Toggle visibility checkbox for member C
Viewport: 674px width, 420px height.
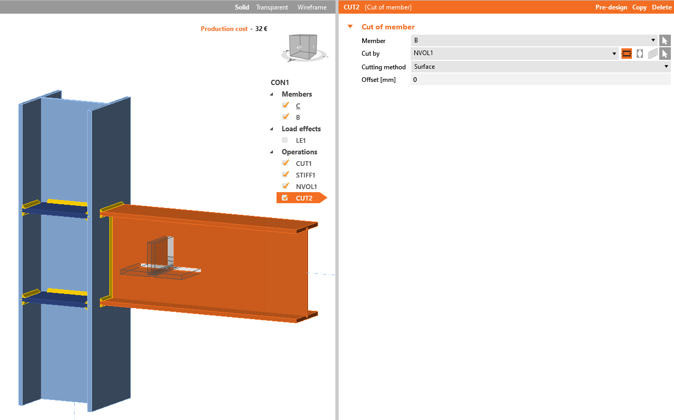click(285, 106)
